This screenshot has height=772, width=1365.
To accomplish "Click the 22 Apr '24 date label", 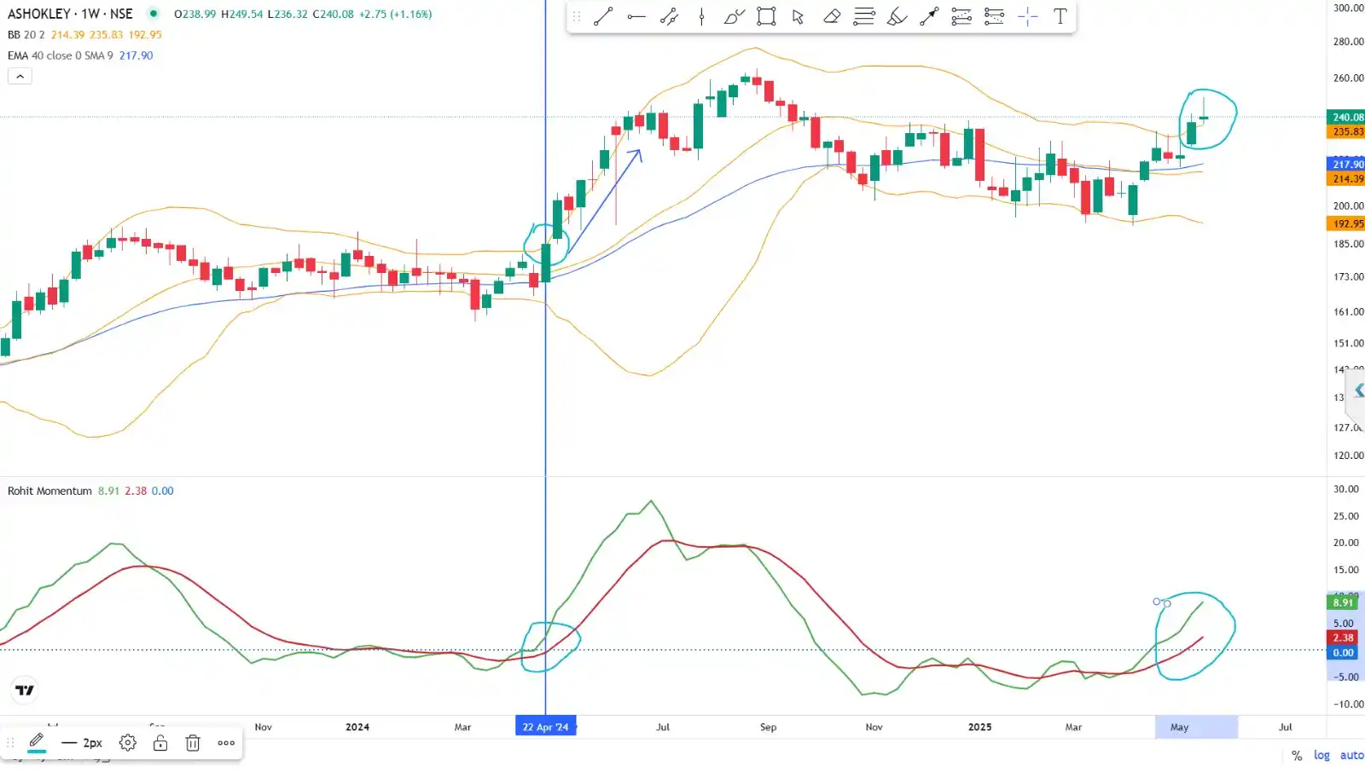I will tap(546, 727).
